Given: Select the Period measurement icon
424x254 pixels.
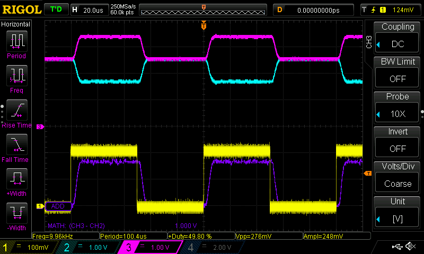Looking at the screenshot, I should point(17,41).
